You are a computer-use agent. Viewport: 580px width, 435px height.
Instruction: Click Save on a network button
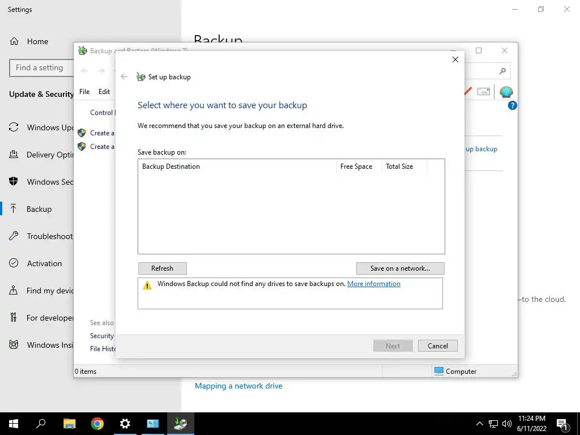click(x=400, y=268)
